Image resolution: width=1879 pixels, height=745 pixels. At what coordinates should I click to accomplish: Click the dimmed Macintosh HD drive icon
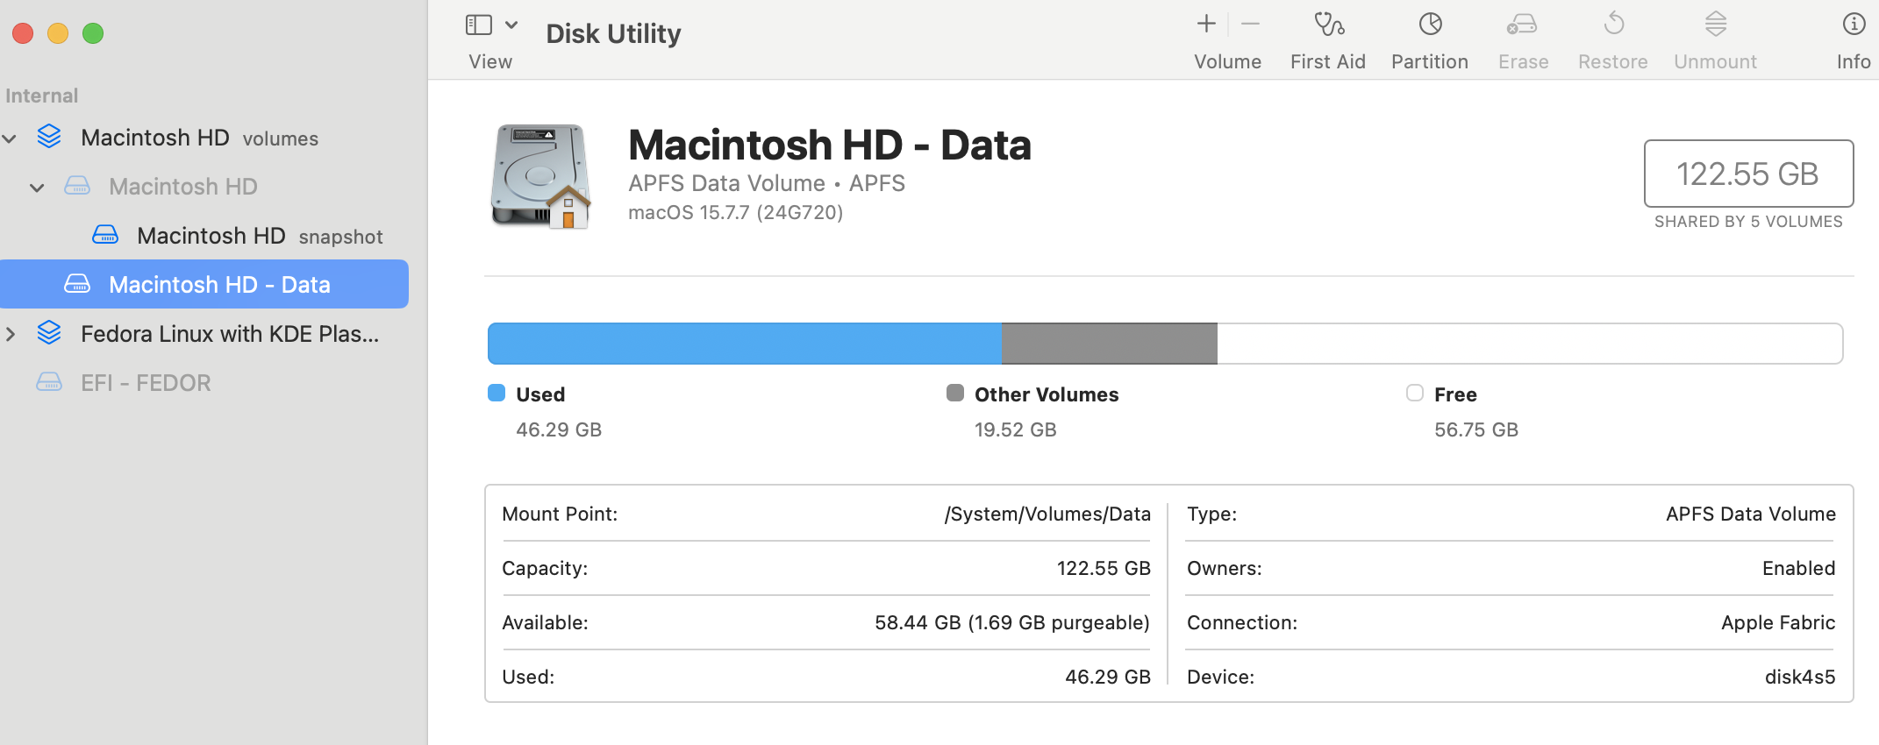coord(77,186)
